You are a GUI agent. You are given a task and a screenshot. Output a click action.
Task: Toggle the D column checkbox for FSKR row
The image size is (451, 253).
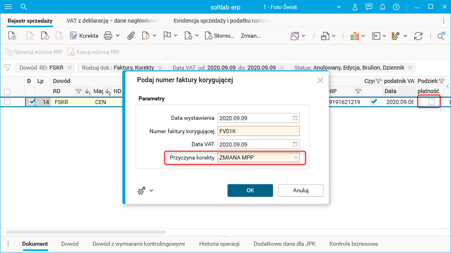[x=32, y=102]
